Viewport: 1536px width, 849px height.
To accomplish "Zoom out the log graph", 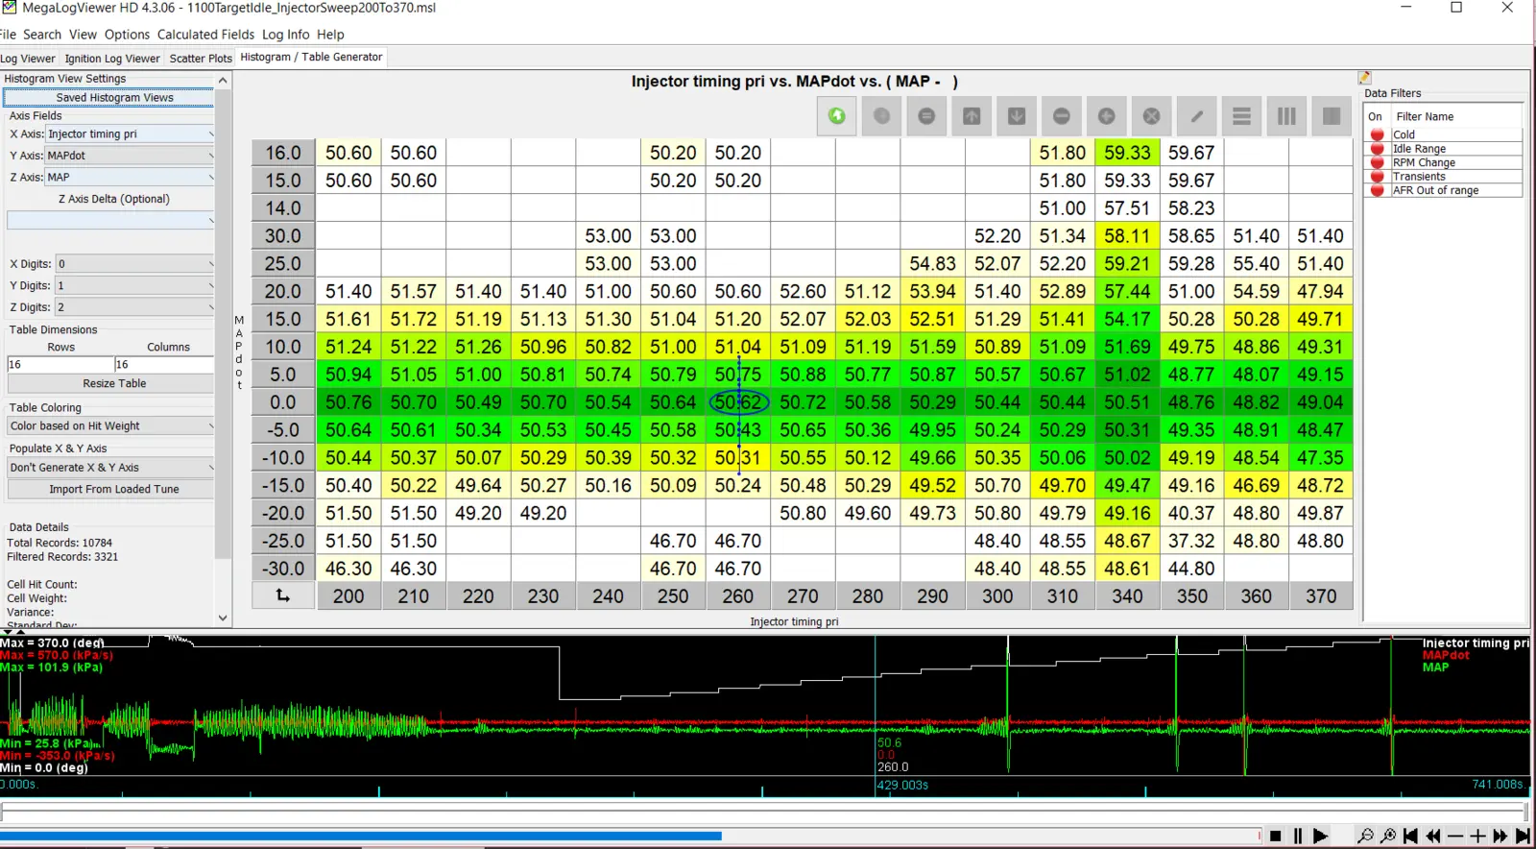I will click(1365, 837).
